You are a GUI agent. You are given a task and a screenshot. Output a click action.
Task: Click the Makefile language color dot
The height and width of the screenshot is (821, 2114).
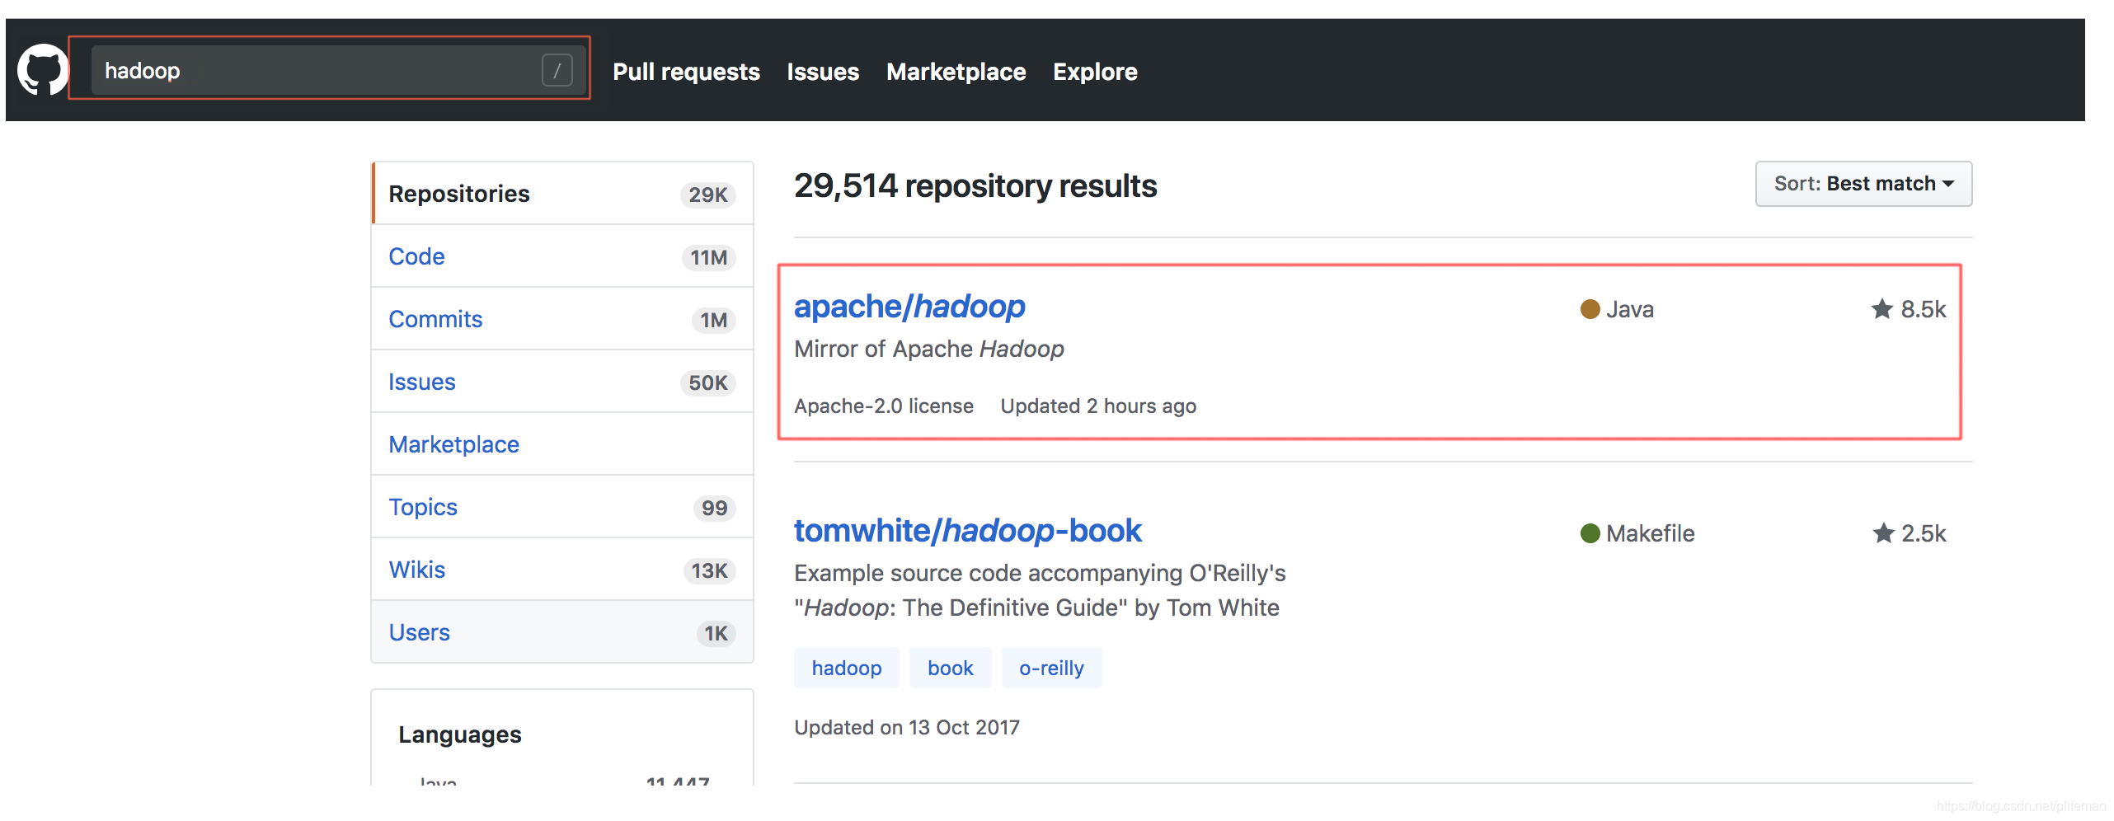(1590, 533)
